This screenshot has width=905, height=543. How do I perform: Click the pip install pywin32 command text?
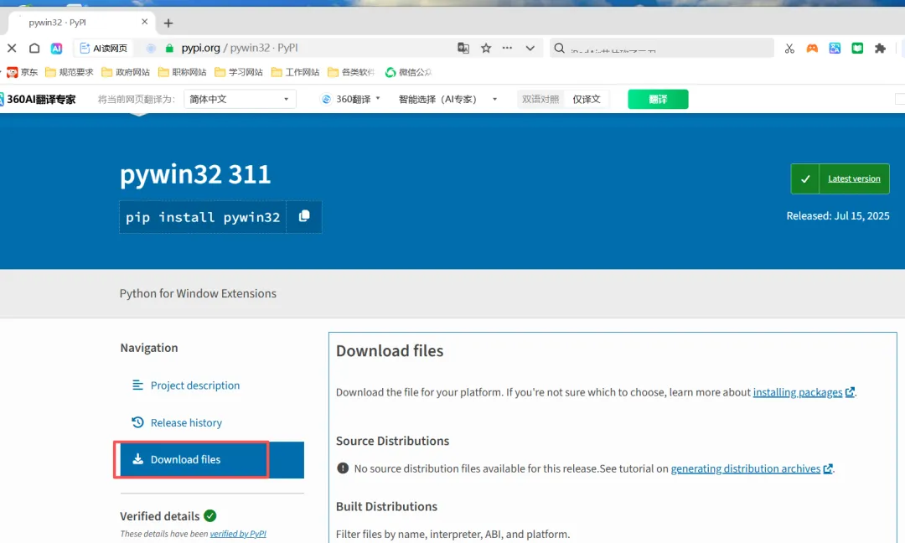(203, 218)
